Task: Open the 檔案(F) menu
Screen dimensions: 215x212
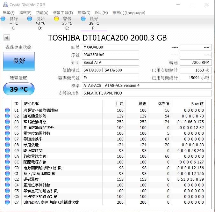Action: (9, 13)
